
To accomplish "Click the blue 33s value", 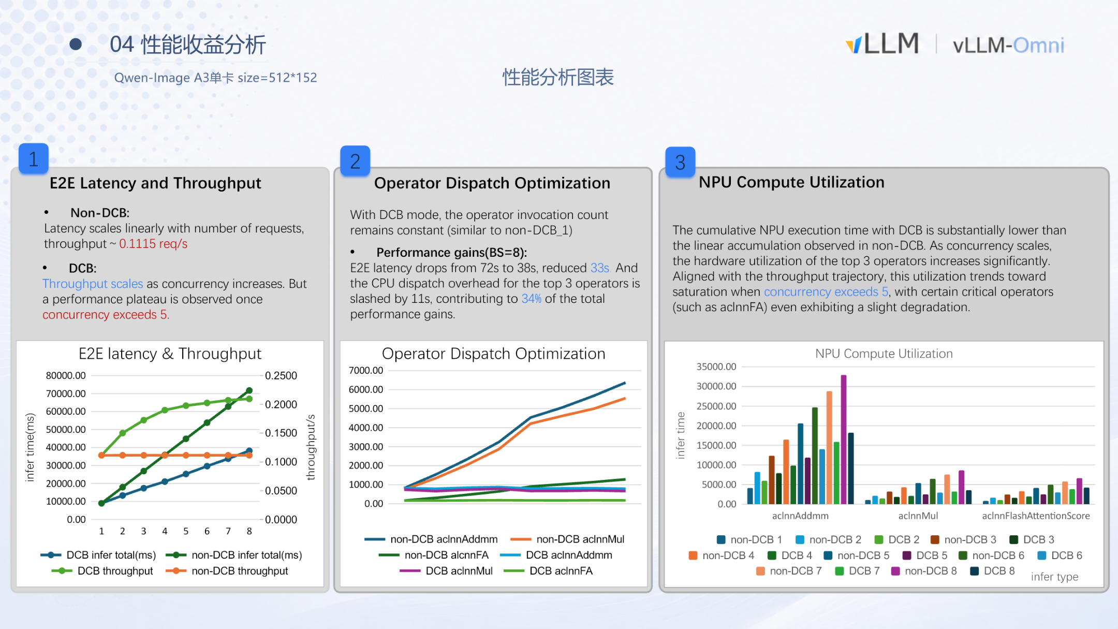I will (x=600, y=268).
